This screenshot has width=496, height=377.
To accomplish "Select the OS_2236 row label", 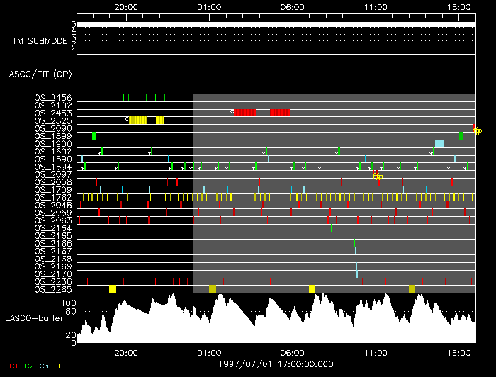I will [53, 282].
